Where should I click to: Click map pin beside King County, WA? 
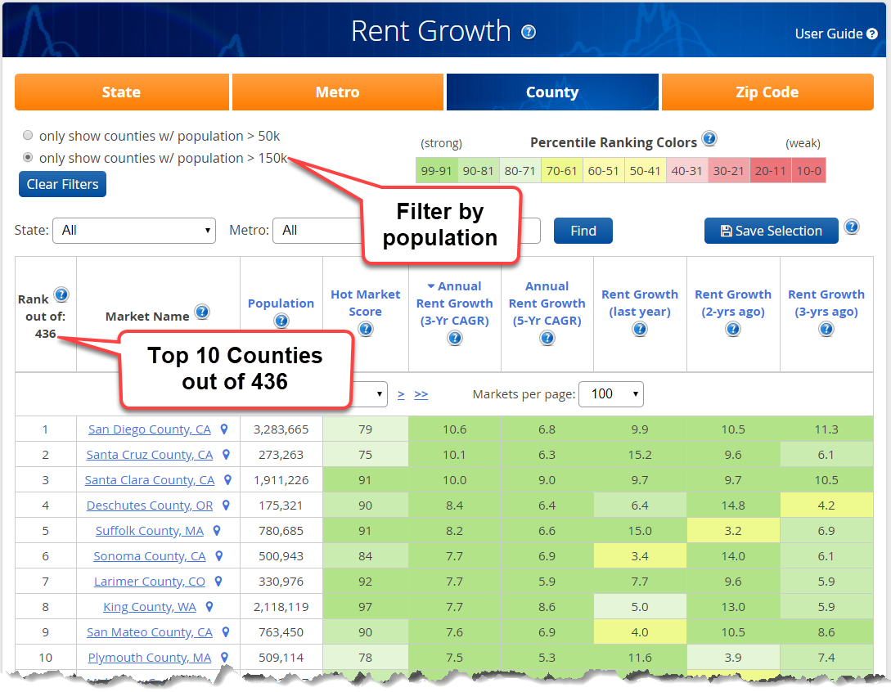pyautogui.click(x=209, y=607)
